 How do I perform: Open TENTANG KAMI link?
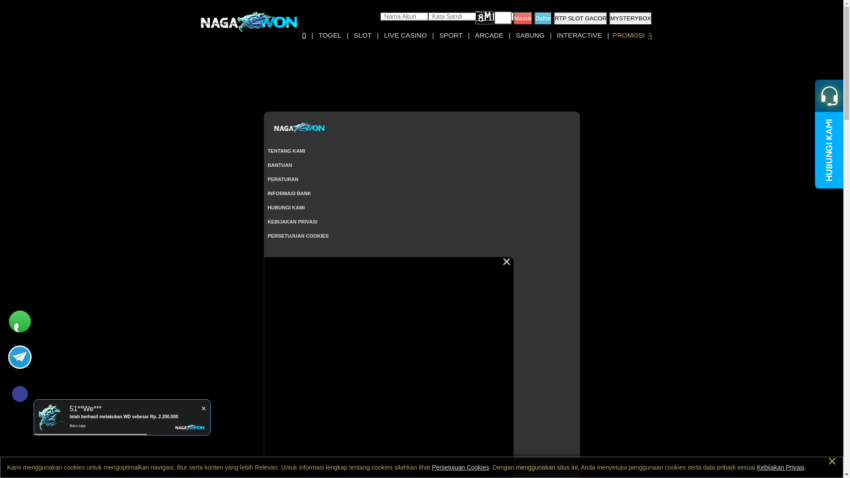point(286,151)
